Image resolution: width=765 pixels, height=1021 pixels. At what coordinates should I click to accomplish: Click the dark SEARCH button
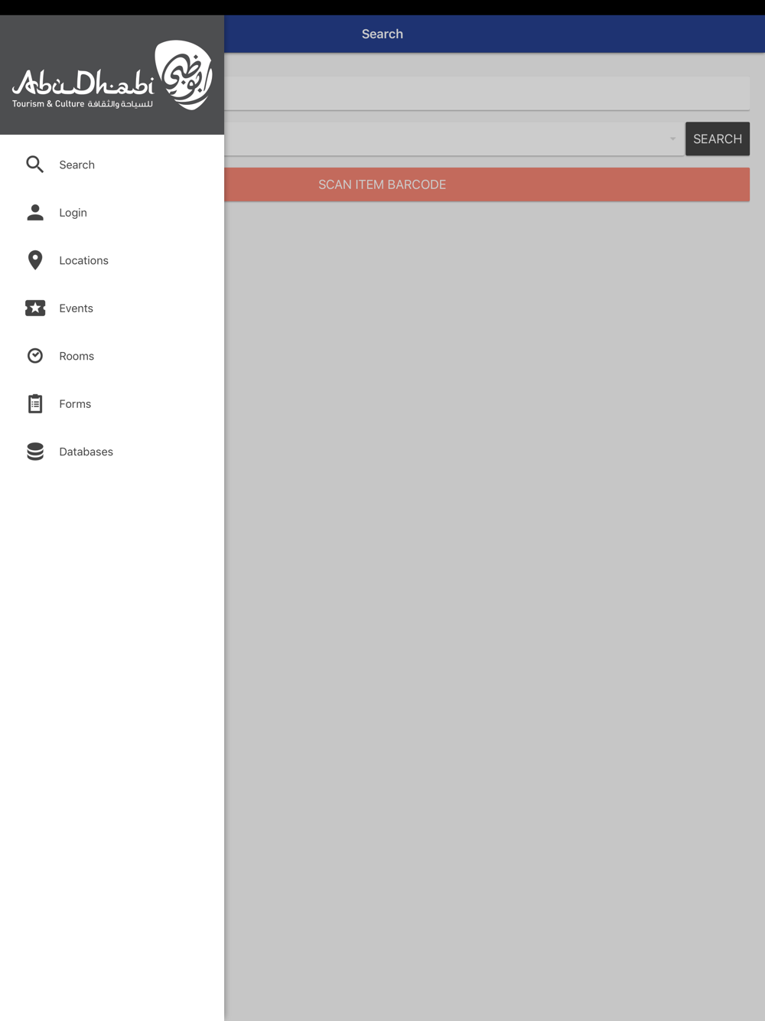[x=718, y=139]
